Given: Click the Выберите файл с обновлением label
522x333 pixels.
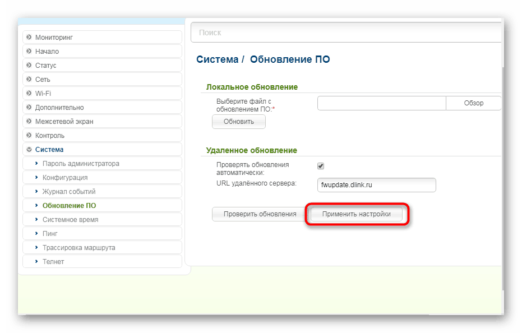Looking at the screenshot, I should [246, 105].
